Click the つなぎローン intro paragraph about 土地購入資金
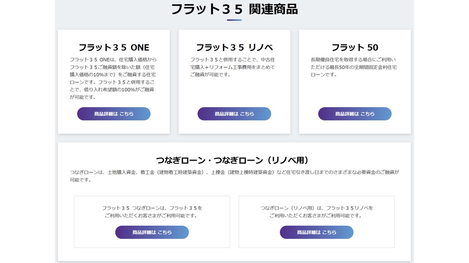 coord(234,176)
